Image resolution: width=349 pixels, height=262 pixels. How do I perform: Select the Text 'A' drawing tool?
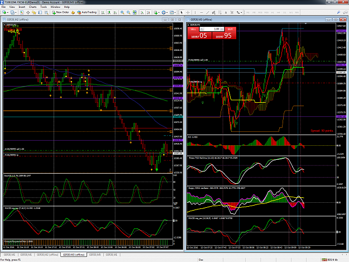pos(226,12)
